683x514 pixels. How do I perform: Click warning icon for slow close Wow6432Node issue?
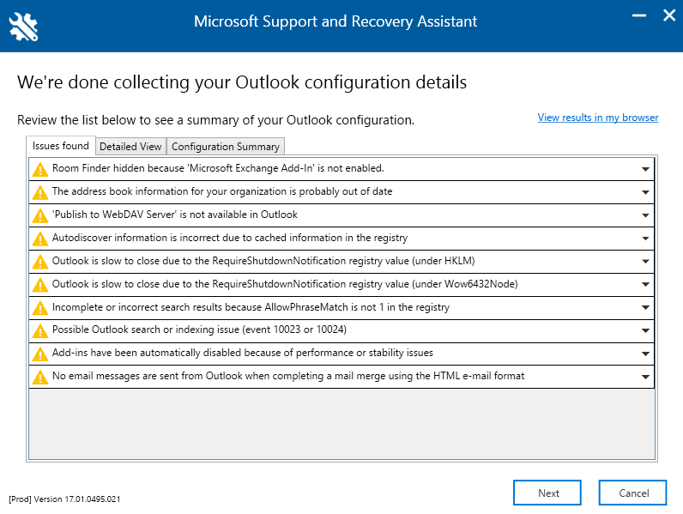[x=40, y=285]
